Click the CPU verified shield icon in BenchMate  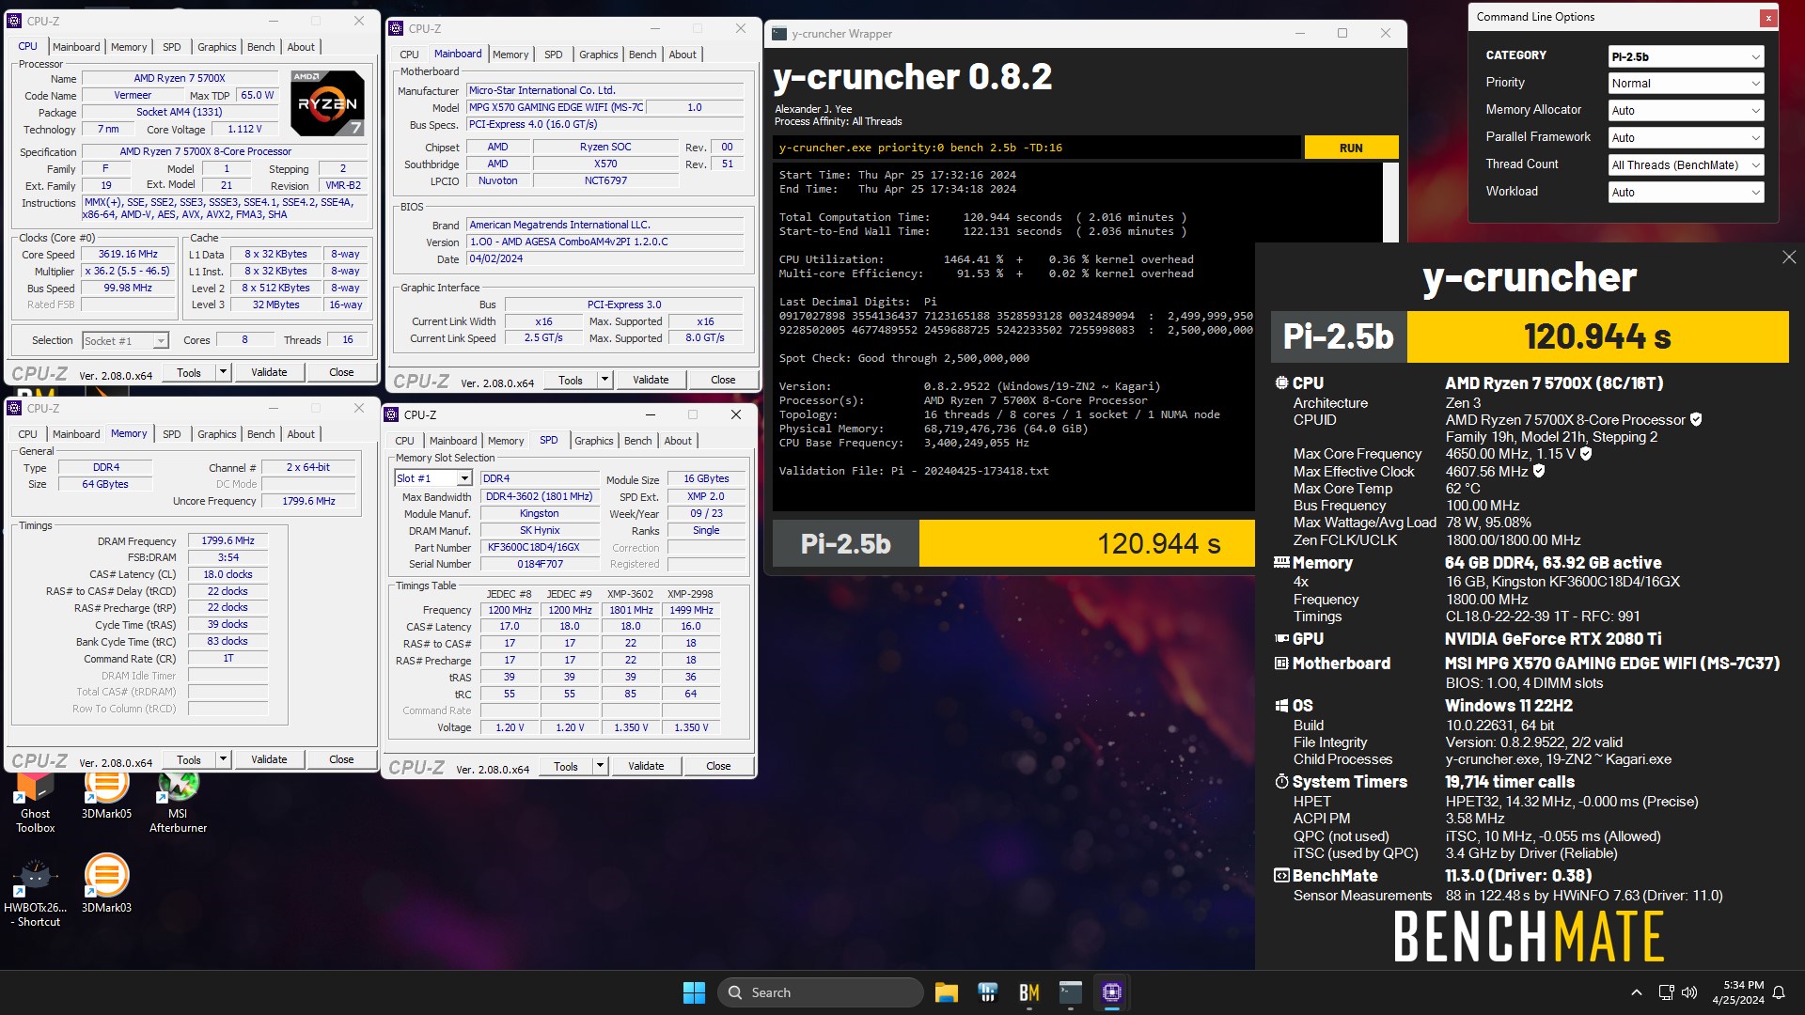[1696, 420]
